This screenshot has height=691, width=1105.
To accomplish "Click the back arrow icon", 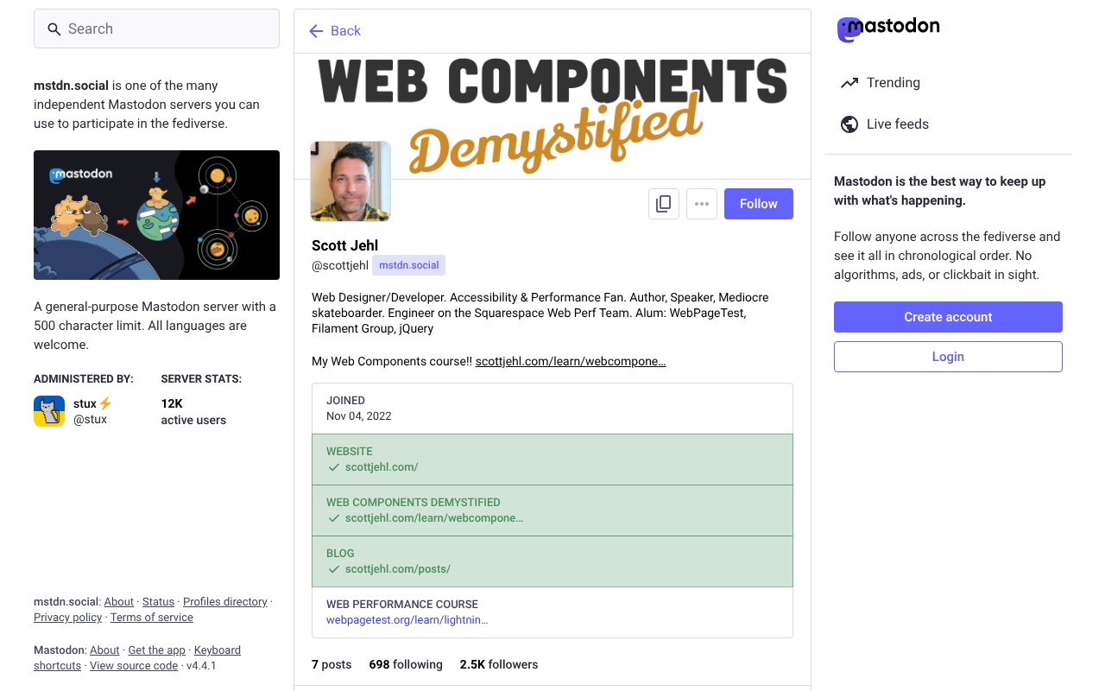I will pos(316,31).
